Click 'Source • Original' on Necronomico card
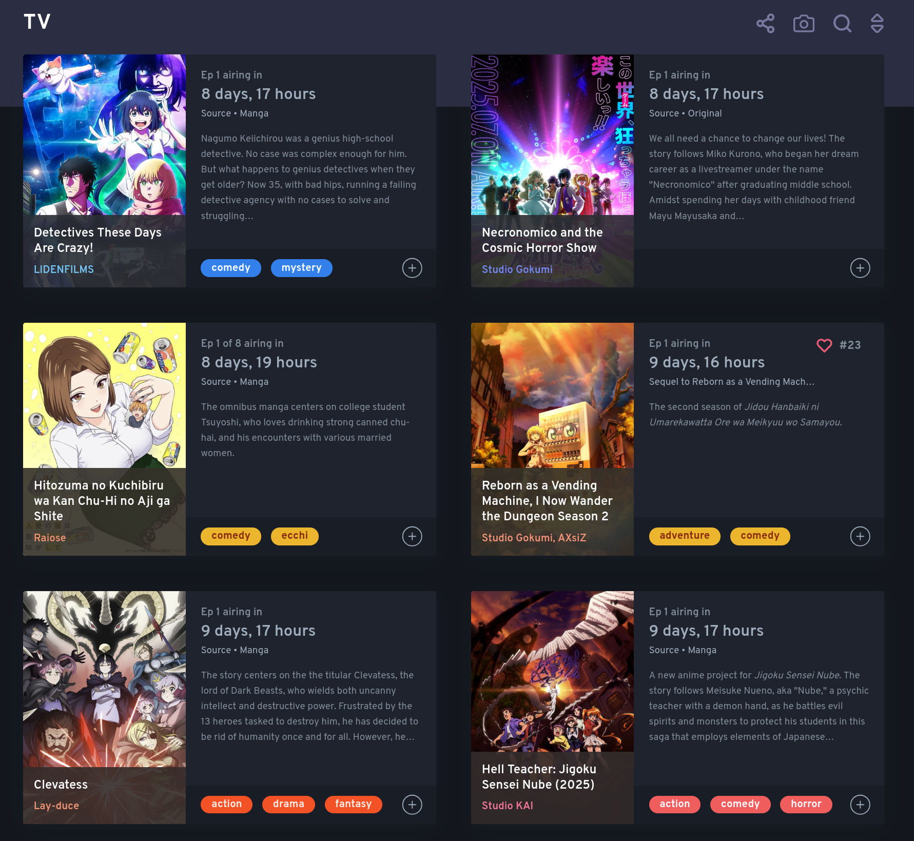This screenshot has width=914, height=841. coord(685,113)
